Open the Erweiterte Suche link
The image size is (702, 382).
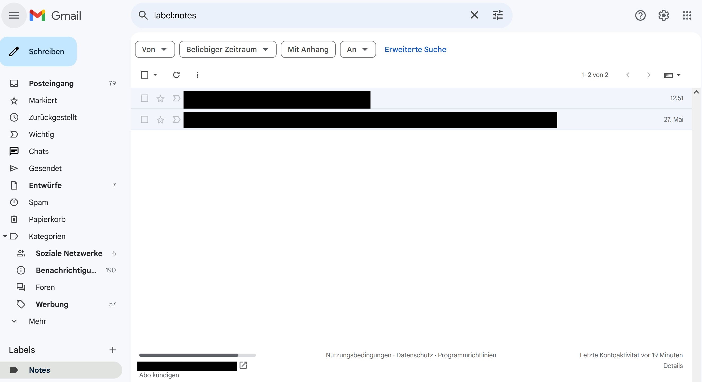pos(415,49)
